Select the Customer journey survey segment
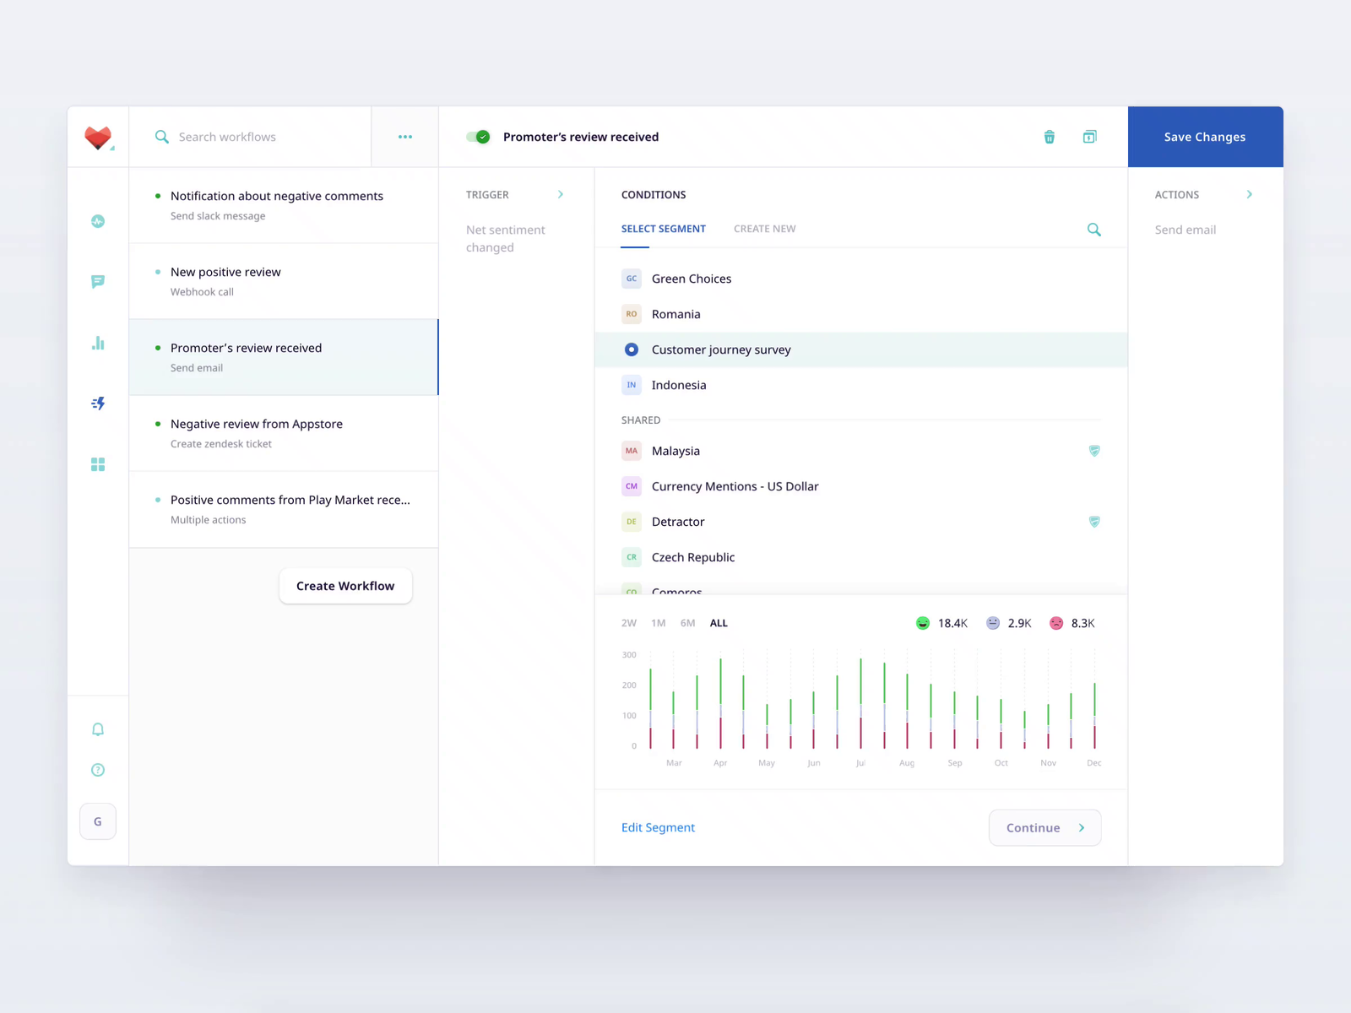Screen dimensions: 1351x1013 [x=721, y=349]
